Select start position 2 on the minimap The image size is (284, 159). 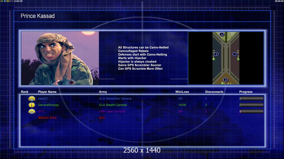coord(216,54)
